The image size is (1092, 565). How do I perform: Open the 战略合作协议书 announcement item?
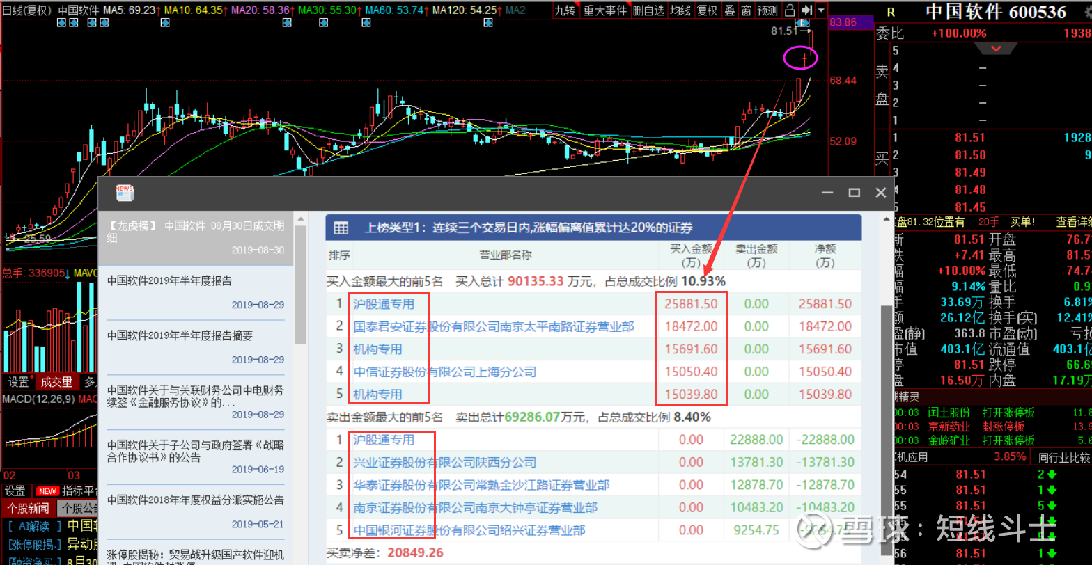(196, 458)
